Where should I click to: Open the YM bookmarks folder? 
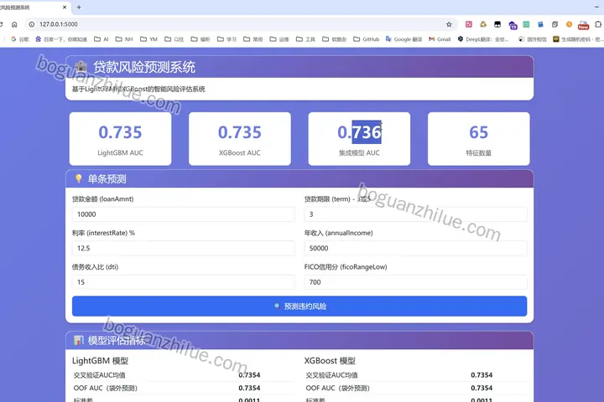[148, 39]
